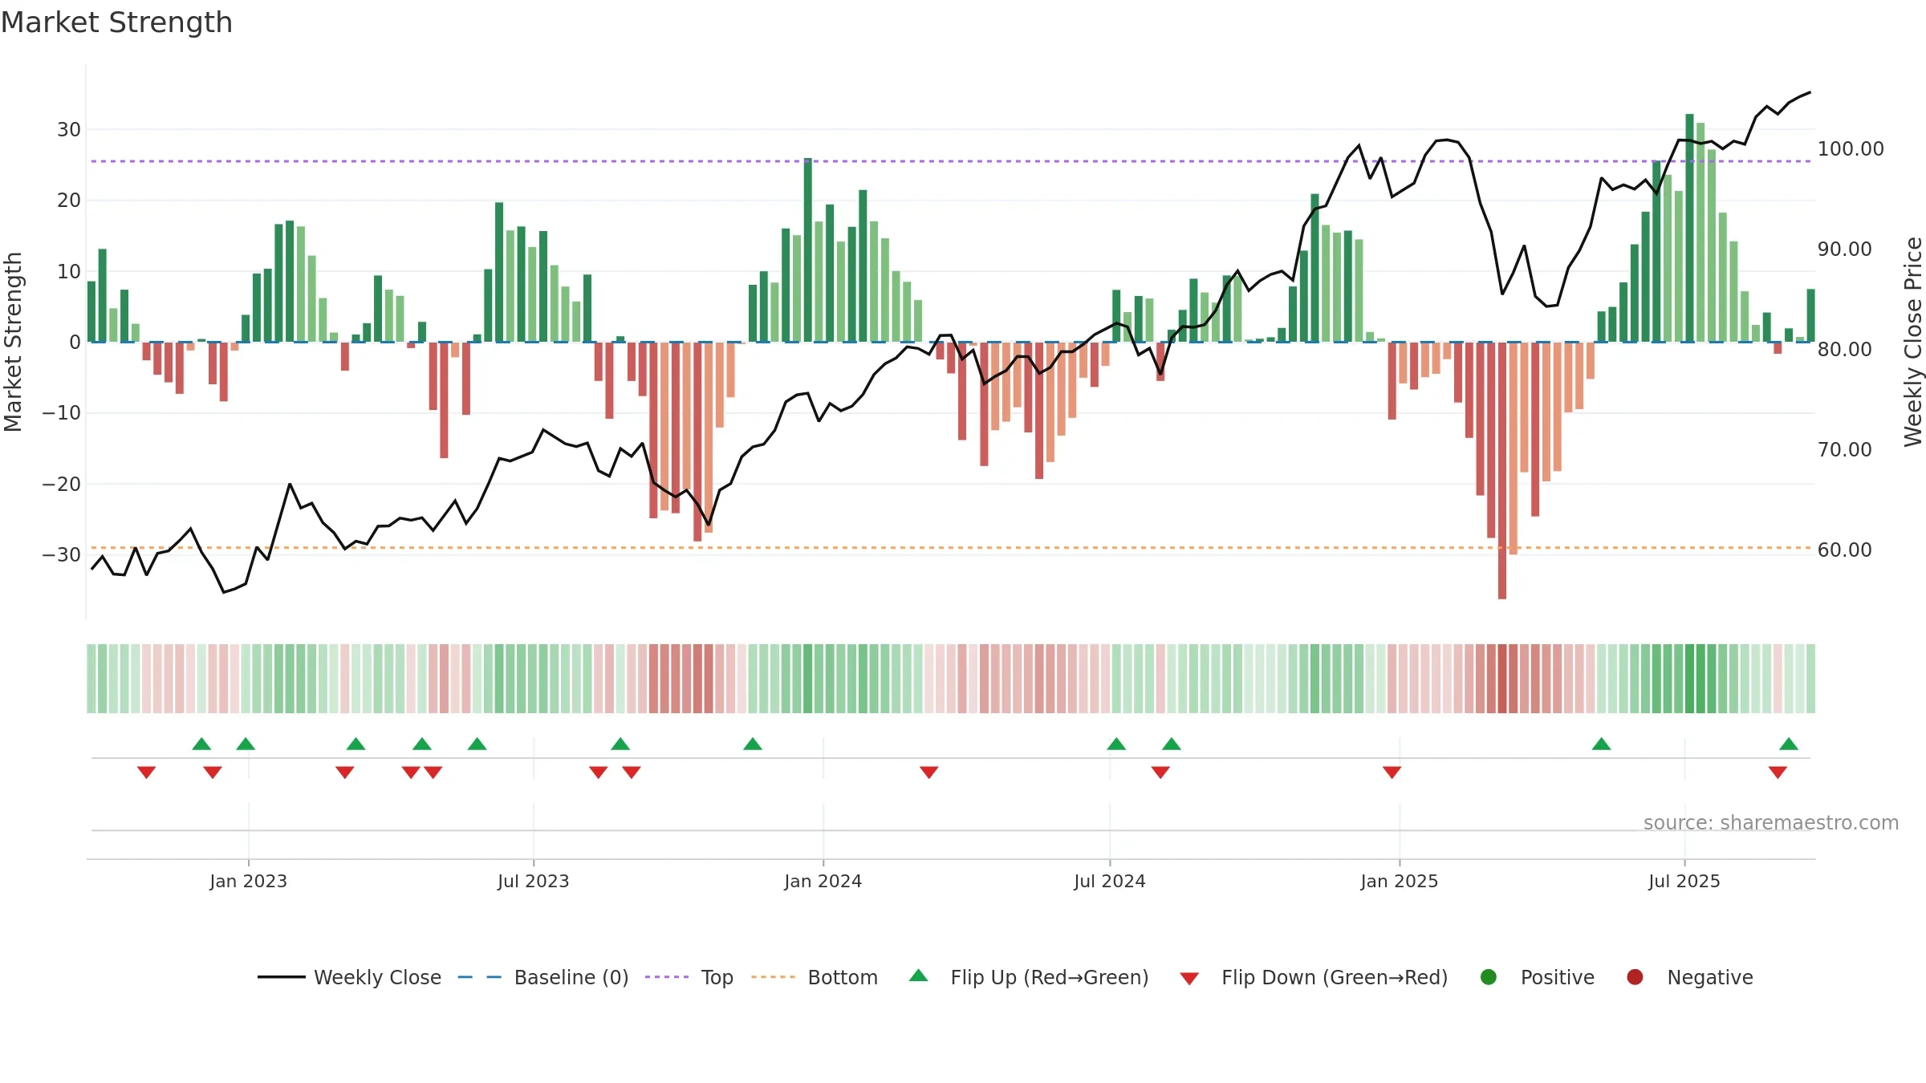Click the vertical 'Market Strength' left axis title

click(x=13, y=342)
